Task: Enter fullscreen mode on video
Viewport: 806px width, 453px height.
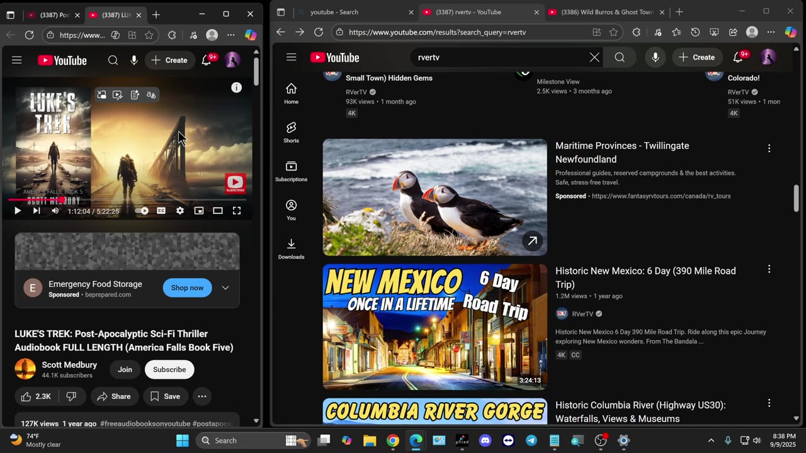Action: pyautogui.click(x=237, y=211)
